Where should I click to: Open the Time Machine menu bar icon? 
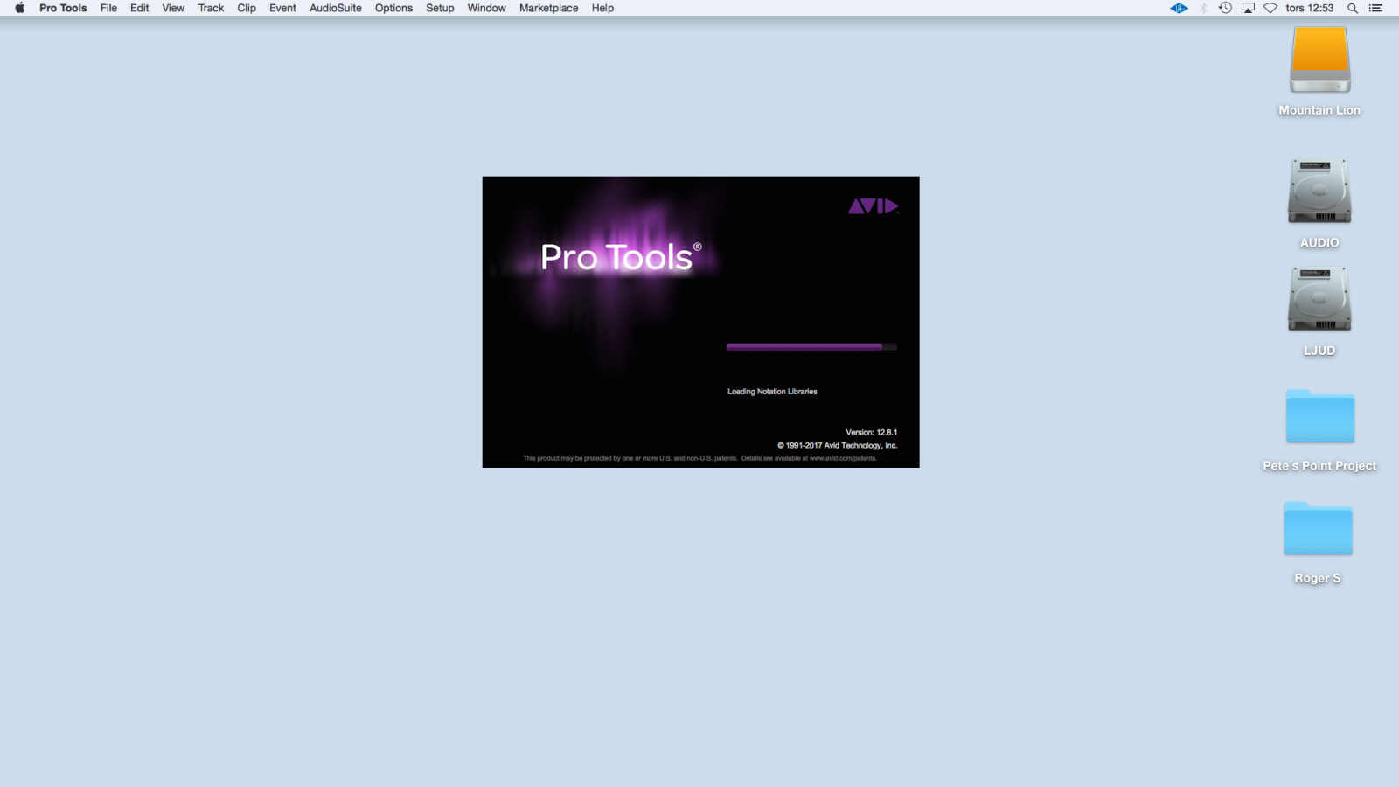[x=1225, y=8]
